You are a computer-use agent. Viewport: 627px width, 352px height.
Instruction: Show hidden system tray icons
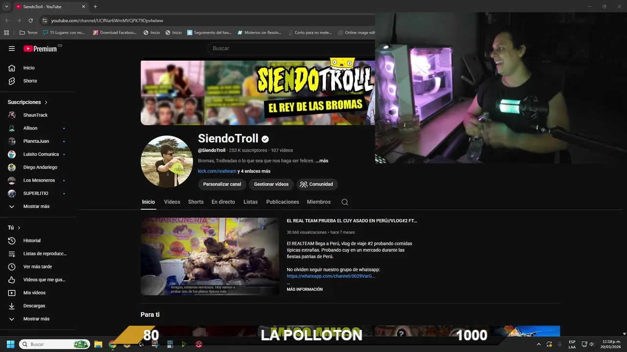(x=539, y=344)
